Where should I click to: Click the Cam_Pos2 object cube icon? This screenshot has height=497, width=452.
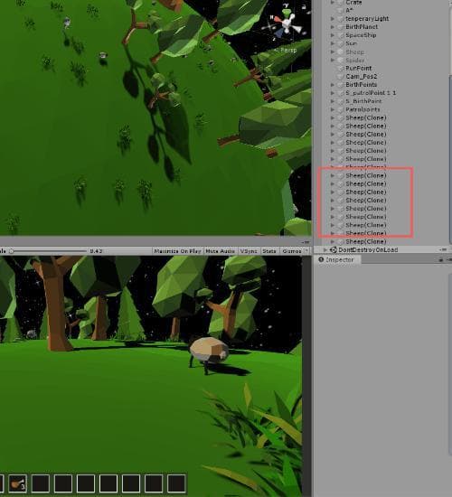point(340,77)
